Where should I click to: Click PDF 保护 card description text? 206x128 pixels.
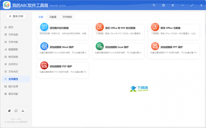(x=63, y=72)
